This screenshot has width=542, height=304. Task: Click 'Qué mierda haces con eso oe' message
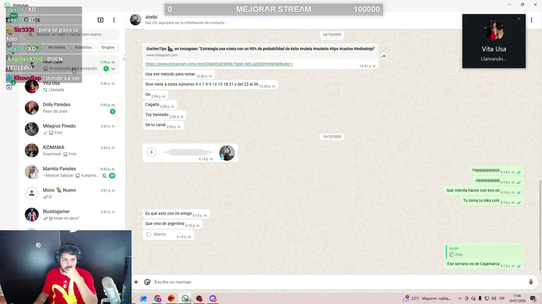point(484,191)
